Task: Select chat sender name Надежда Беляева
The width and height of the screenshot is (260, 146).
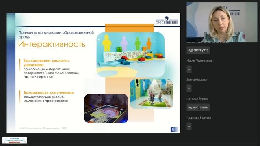Action: tap(199, 118)
